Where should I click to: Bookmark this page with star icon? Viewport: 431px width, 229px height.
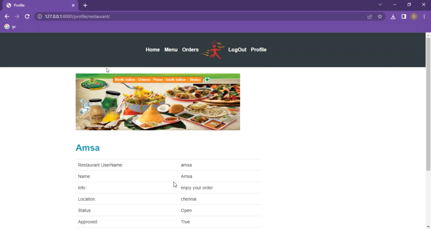point(380,17)
